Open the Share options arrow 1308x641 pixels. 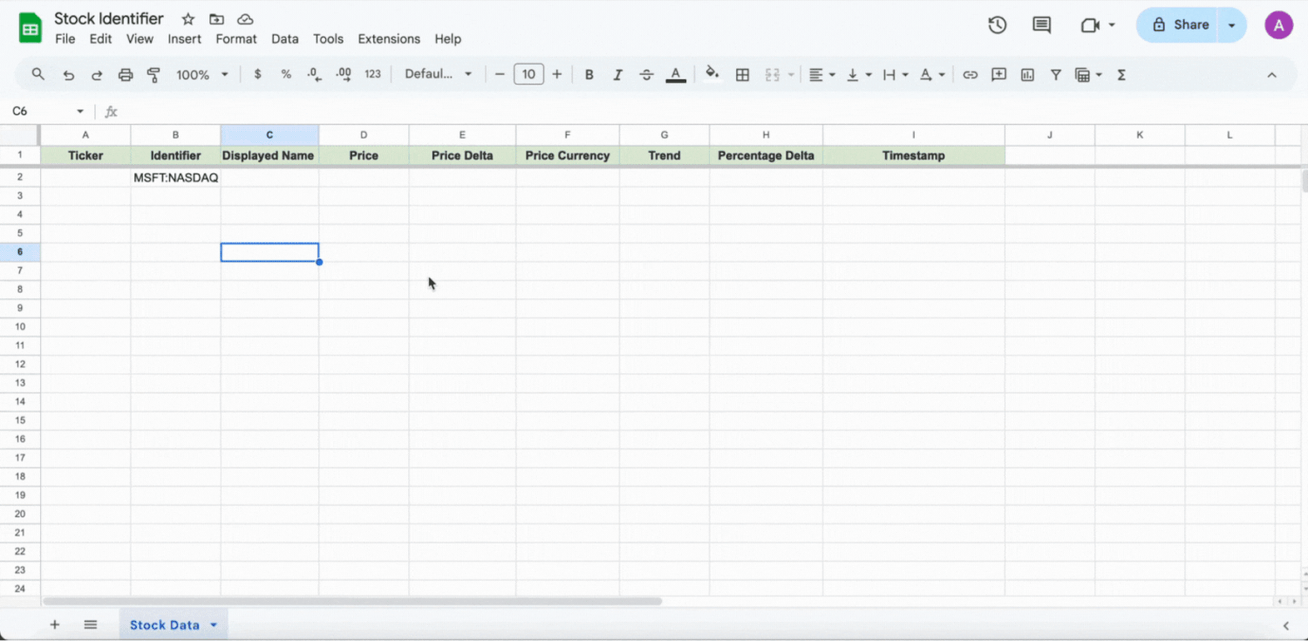1232,25
